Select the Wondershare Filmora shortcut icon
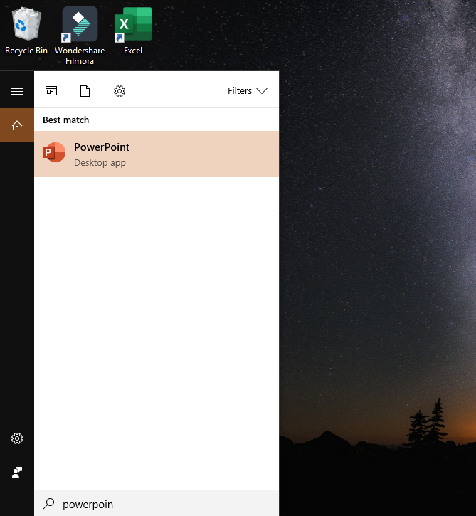Screen dimensions: 476x516 click(x=80, y=25)
